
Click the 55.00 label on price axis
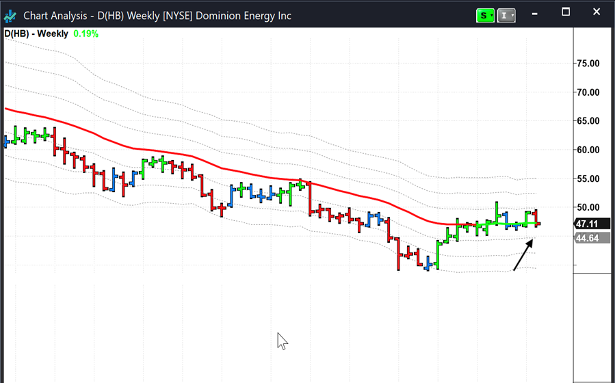(588, 179)
